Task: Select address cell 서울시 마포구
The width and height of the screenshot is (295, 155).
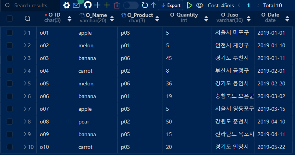Action: (232, 33)
